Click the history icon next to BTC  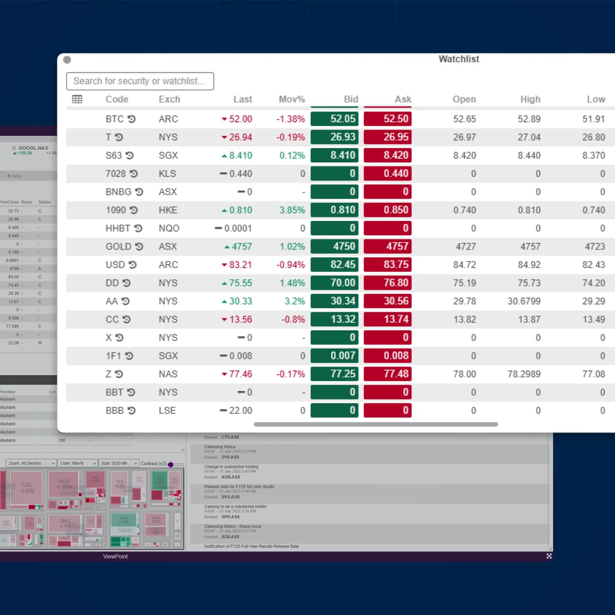tap(132, 119)
